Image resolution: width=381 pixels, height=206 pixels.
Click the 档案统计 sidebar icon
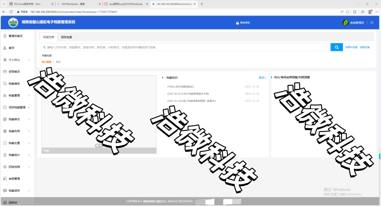pos(5,155)
